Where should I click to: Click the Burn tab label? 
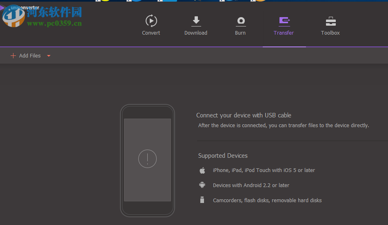[240, 33]
